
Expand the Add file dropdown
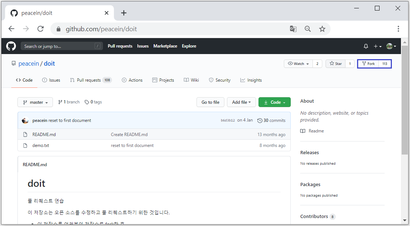tap(241, 102)
